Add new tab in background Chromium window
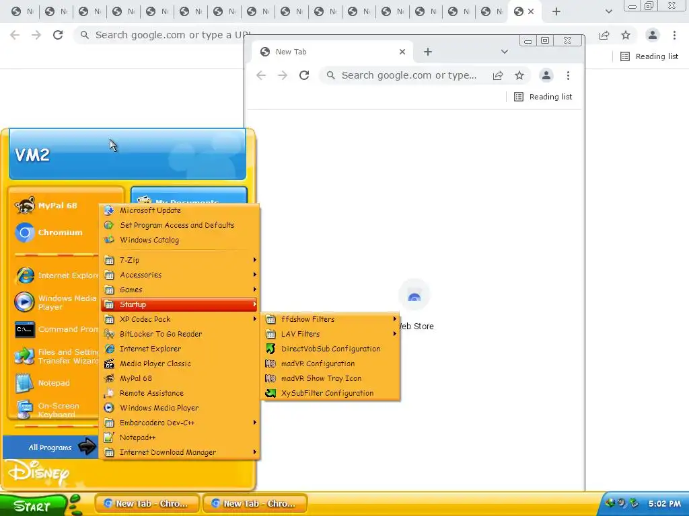 click(556, 11)
